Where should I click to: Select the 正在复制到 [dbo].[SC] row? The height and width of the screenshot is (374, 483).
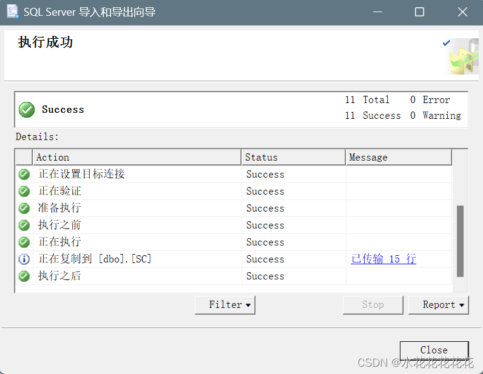click(234, 259)
